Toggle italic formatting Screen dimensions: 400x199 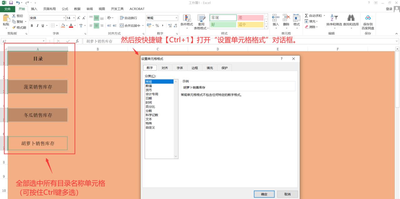[37, 26]
